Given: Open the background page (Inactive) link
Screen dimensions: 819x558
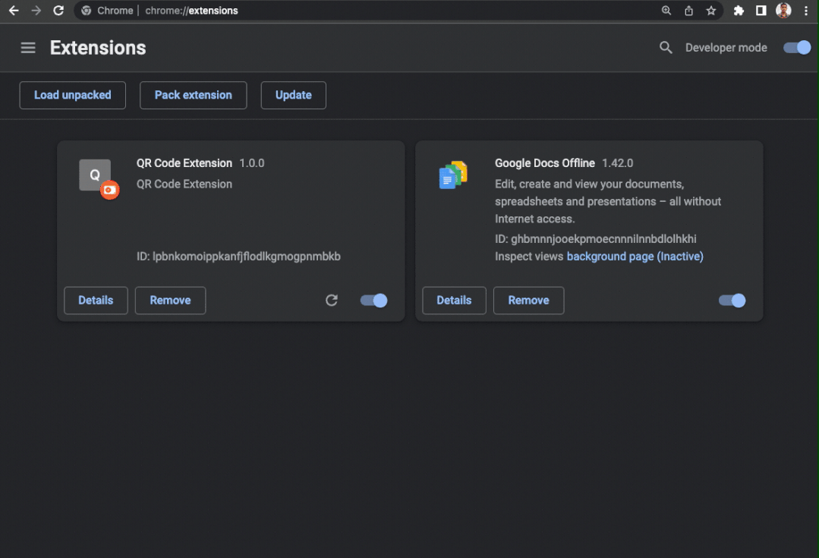Looking at the screenshot, I should pyautogui.click(x=635, y=257).
